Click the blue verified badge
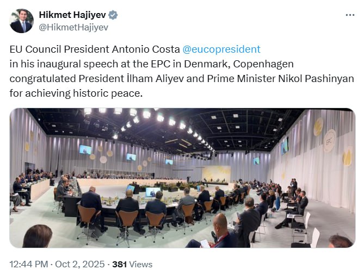364x276 pixels. click(x=113, y=15)
